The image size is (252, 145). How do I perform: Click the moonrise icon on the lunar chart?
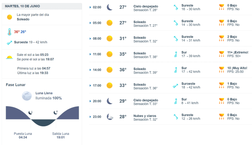coord(56,113)
